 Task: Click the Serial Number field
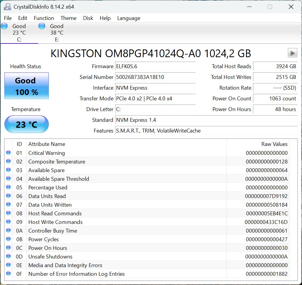[155, 77]
